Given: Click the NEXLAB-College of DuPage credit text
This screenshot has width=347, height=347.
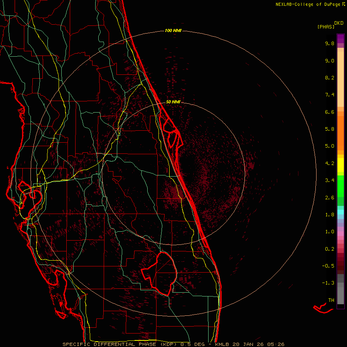Looking at the screenshot, I should (308, 4).
